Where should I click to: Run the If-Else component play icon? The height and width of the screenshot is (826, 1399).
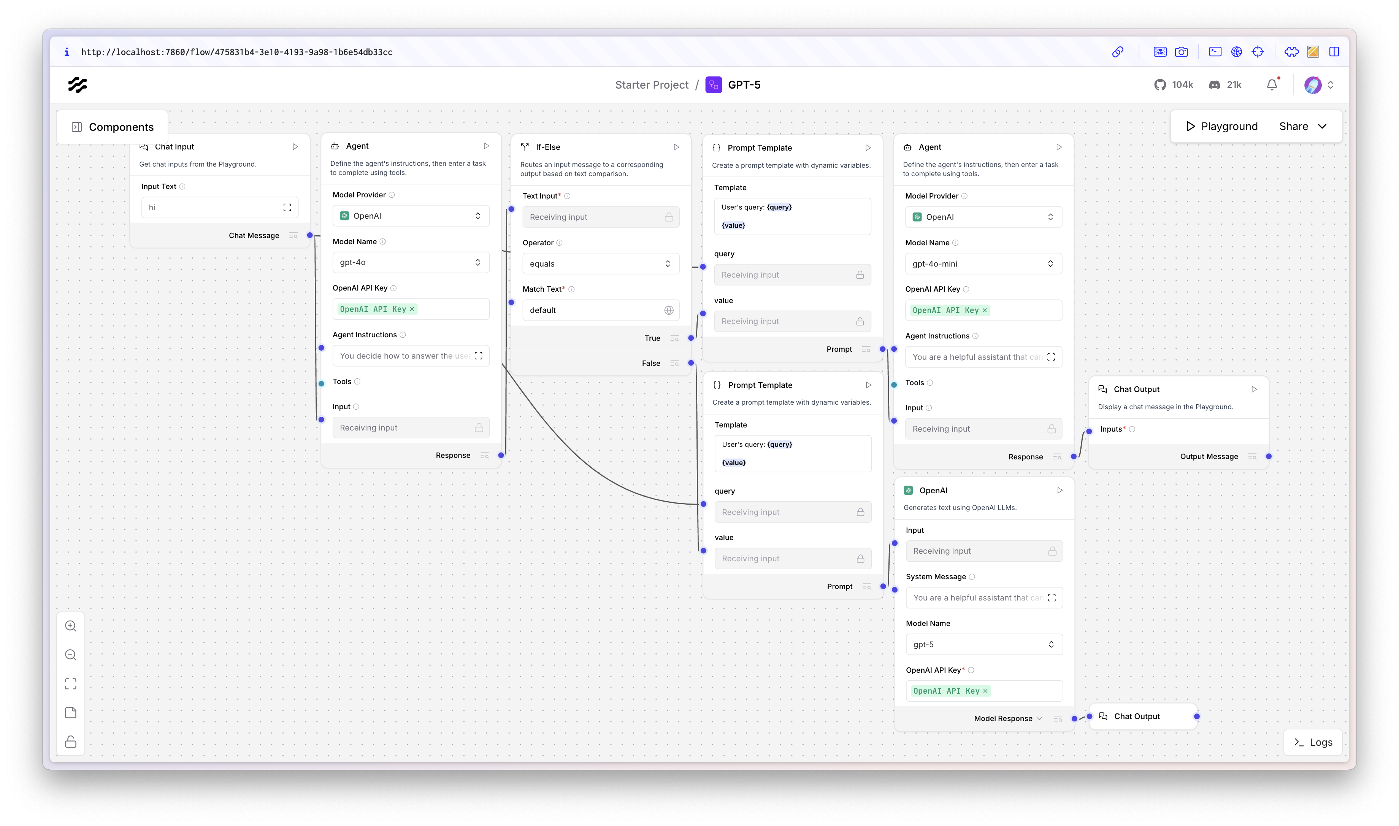click(x=676, y=147)
